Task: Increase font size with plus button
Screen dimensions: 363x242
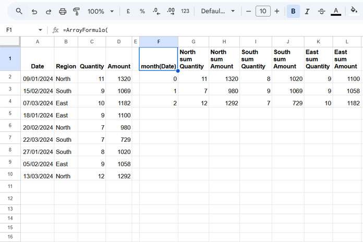Action: pos(276,11)
